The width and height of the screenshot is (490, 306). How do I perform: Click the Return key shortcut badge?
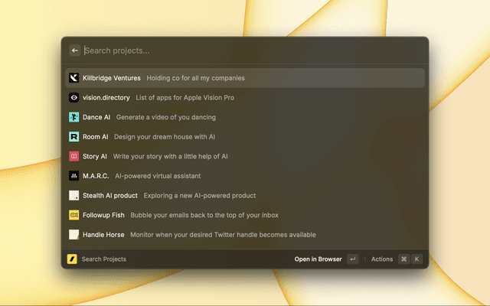352,259
